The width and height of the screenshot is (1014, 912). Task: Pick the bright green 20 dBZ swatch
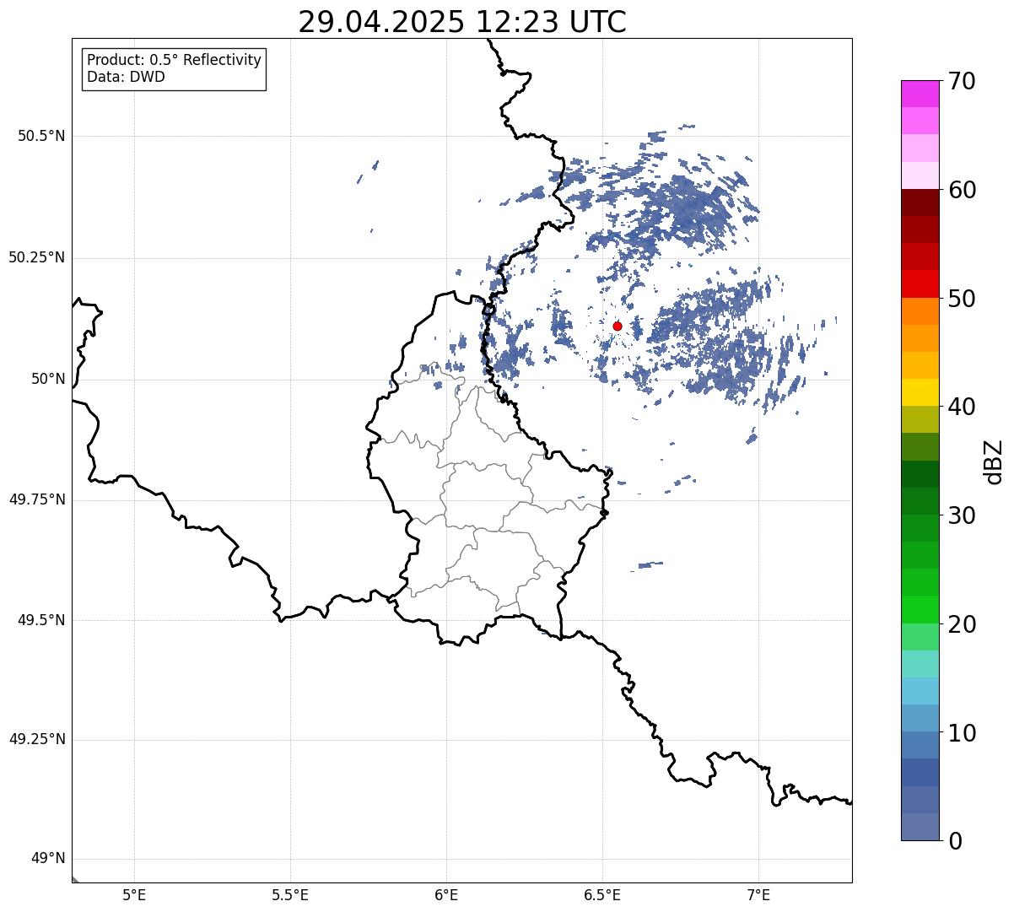coord(920,610)
